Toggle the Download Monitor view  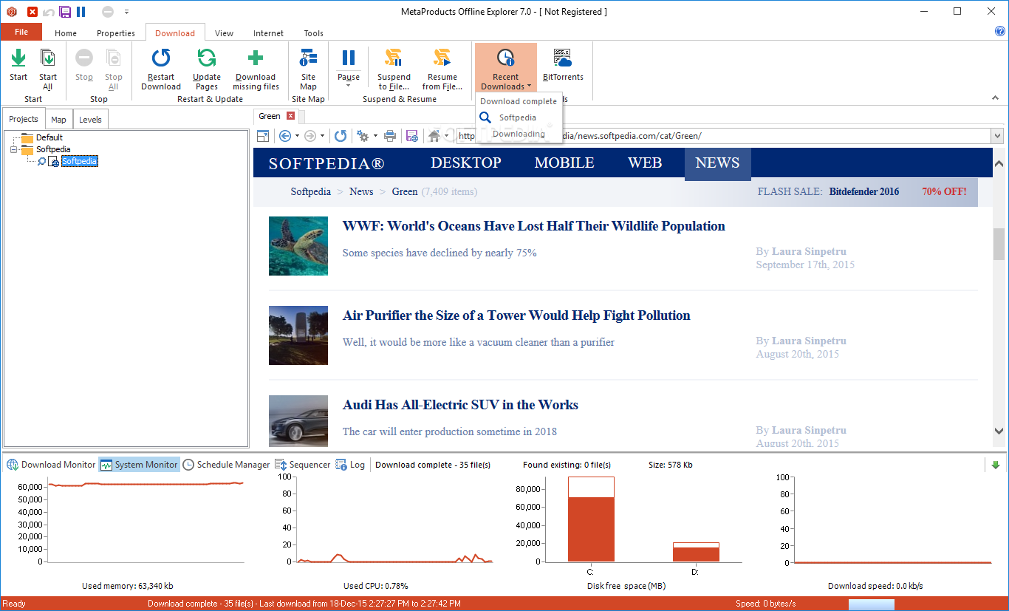click(52, 465)
